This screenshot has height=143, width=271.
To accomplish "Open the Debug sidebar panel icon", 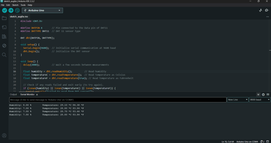I will point(4,46).
